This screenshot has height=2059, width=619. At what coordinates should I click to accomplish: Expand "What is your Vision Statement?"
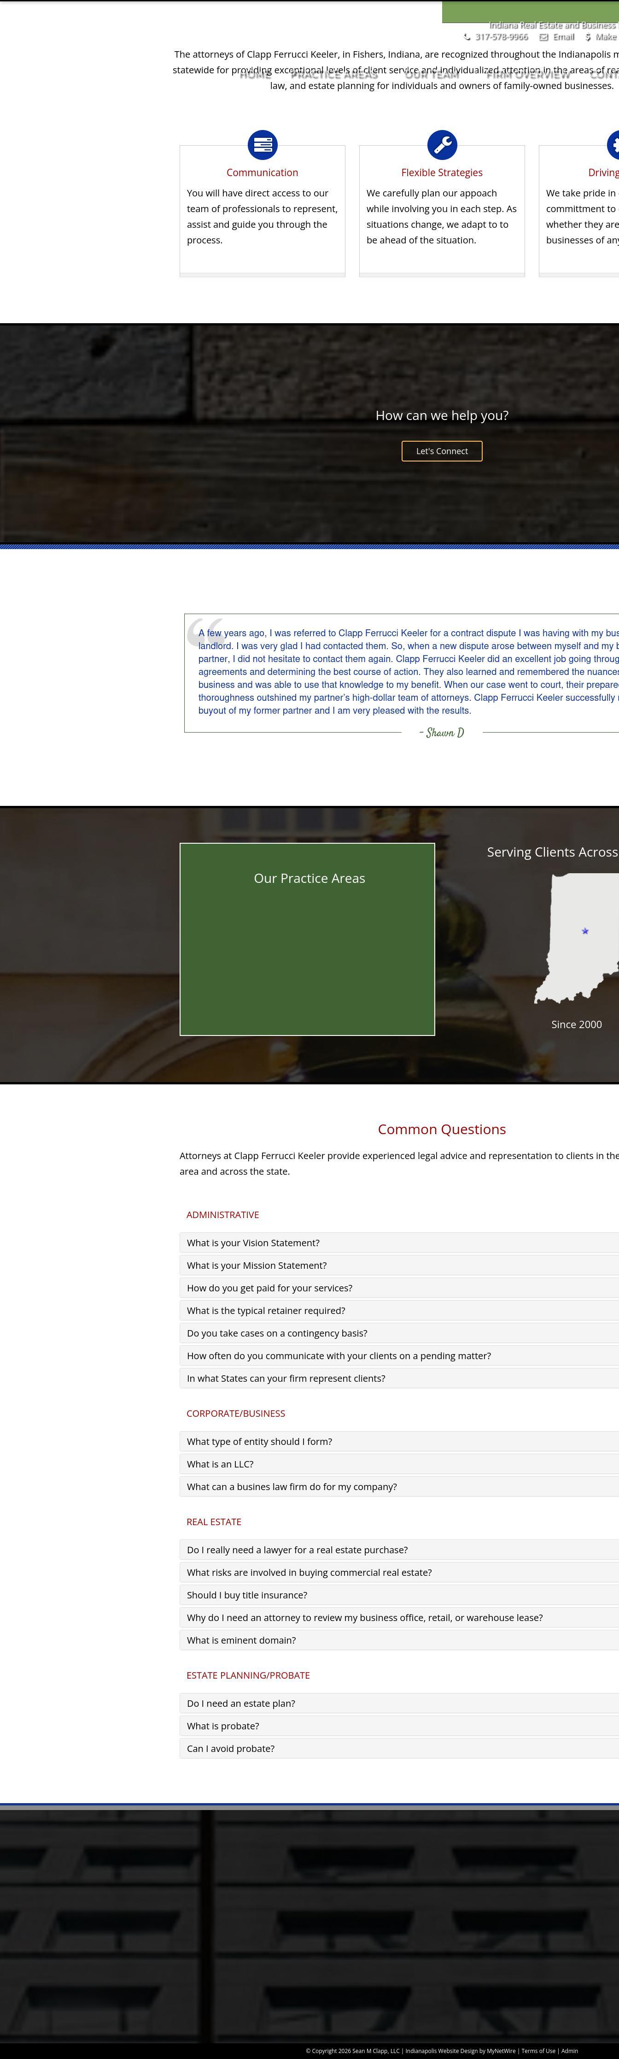(x=399, y=1243)
